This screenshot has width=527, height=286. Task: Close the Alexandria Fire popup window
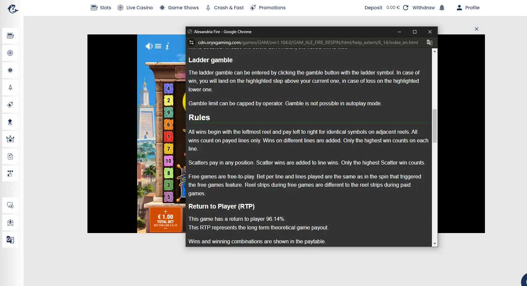pyautogui.click(x=430, y=32)
